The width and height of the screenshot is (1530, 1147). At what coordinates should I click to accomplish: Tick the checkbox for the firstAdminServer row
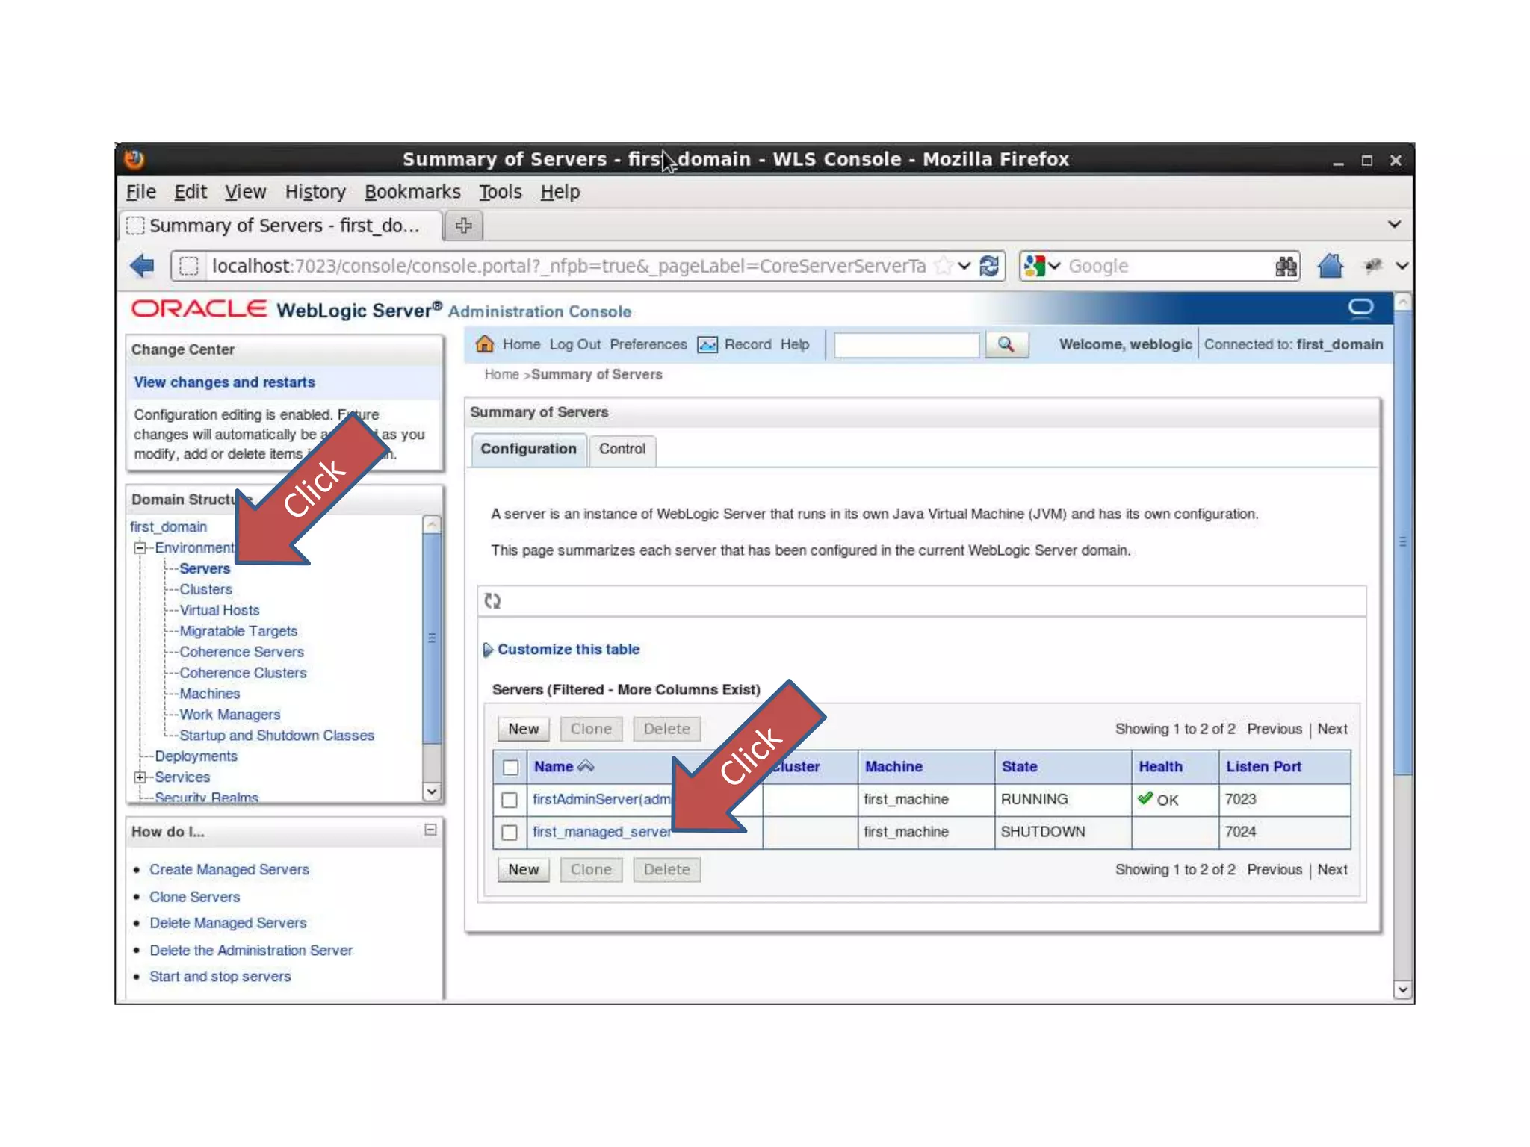[x=510, y=800]
